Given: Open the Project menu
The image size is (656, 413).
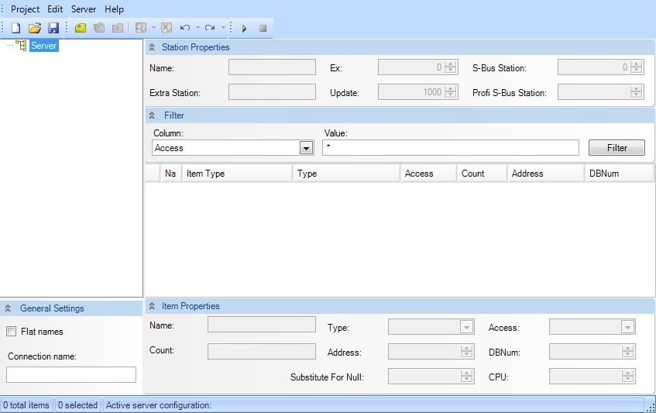Looking at the screenshot, I should (25, 9).
